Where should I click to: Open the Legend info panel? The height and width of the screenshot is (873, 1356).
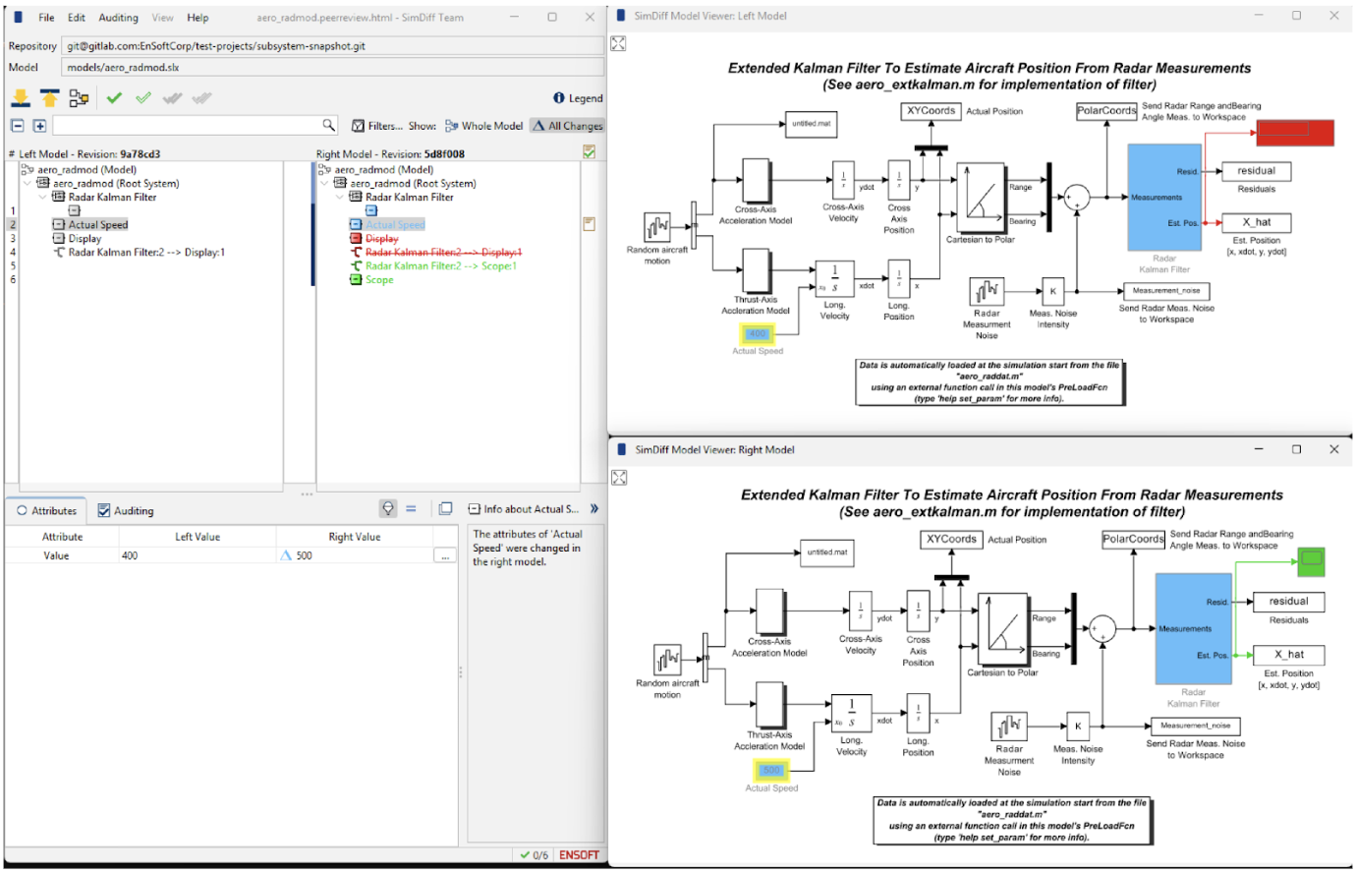578,98
